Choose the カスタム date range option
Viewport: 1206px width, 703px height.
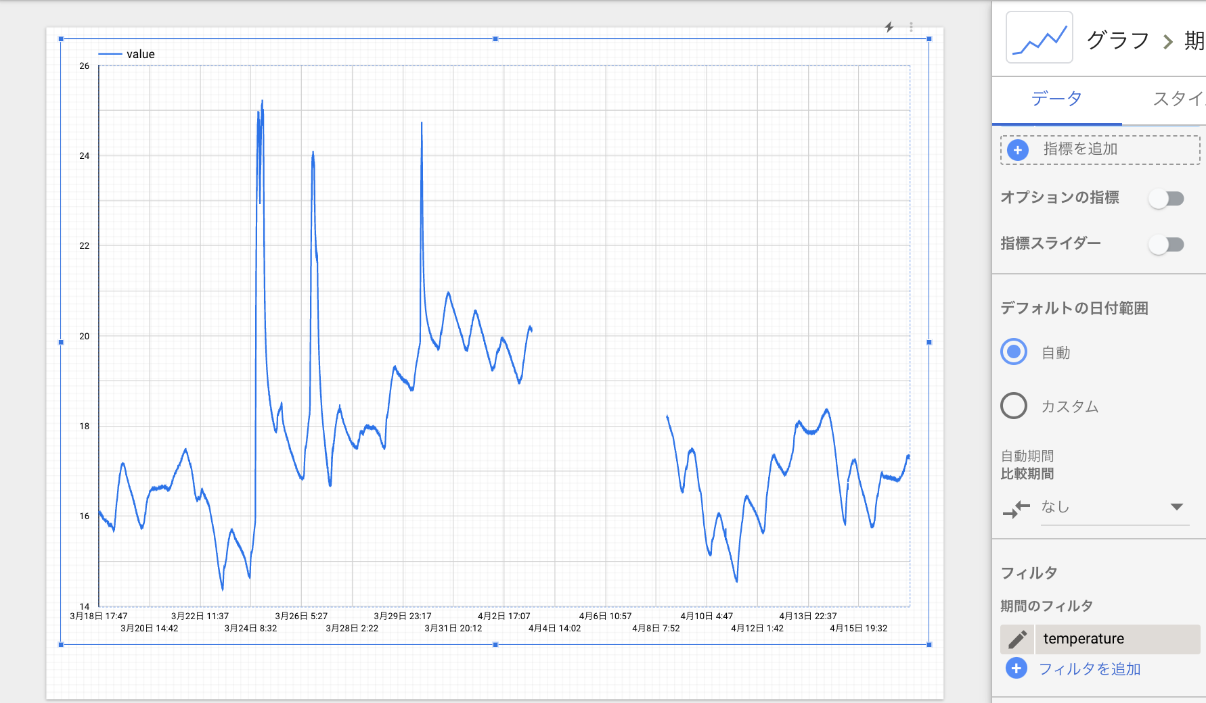coord(1014,406)
